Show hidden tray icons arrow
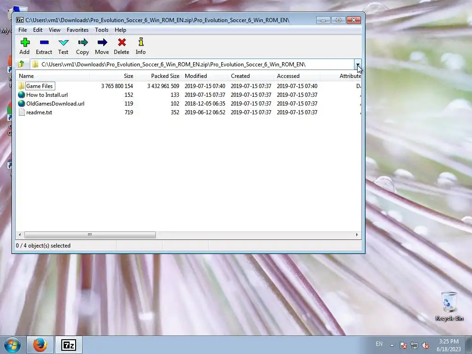This screenshot has height=354, width=472. tap(392, 345)
